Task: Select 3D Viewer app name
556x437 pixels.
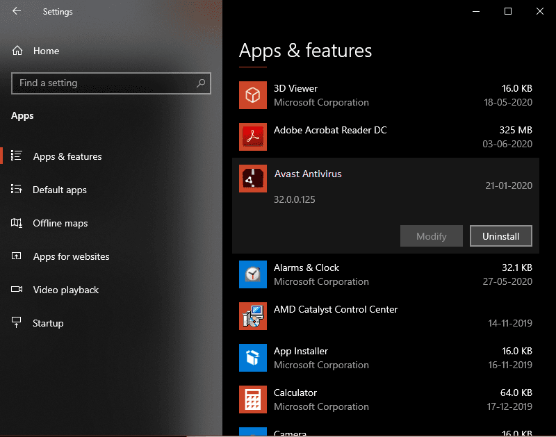Action: 295,88
